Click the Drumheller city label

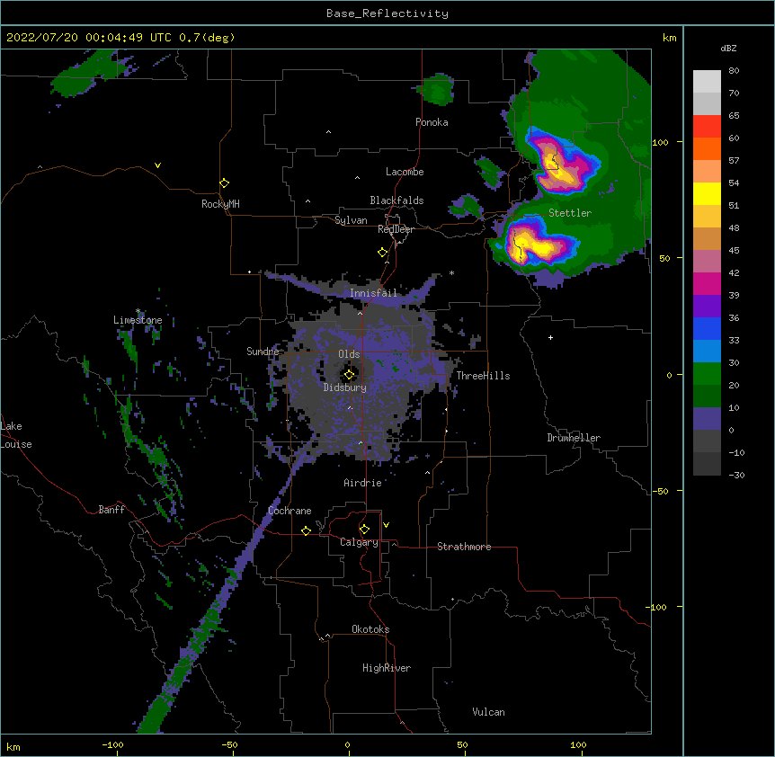pos(574,438)
